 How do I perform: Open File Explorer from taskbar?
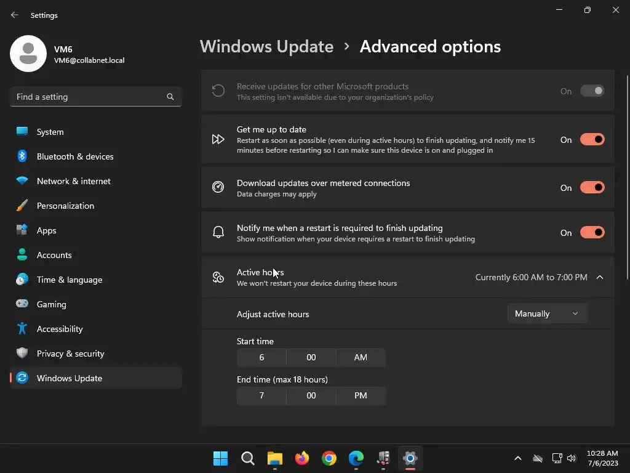[275, 458]
